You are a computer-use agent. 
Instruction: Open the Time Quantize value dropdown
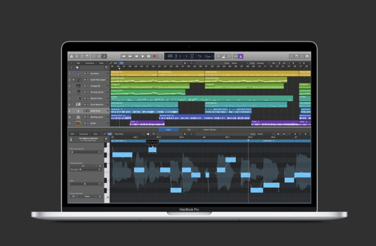click(84, 166)
